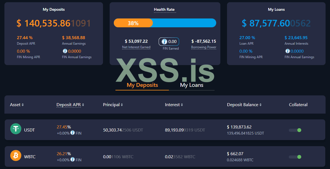
Task: Click the WBTC principal 0.001106 value
Action: pos(118,157)
